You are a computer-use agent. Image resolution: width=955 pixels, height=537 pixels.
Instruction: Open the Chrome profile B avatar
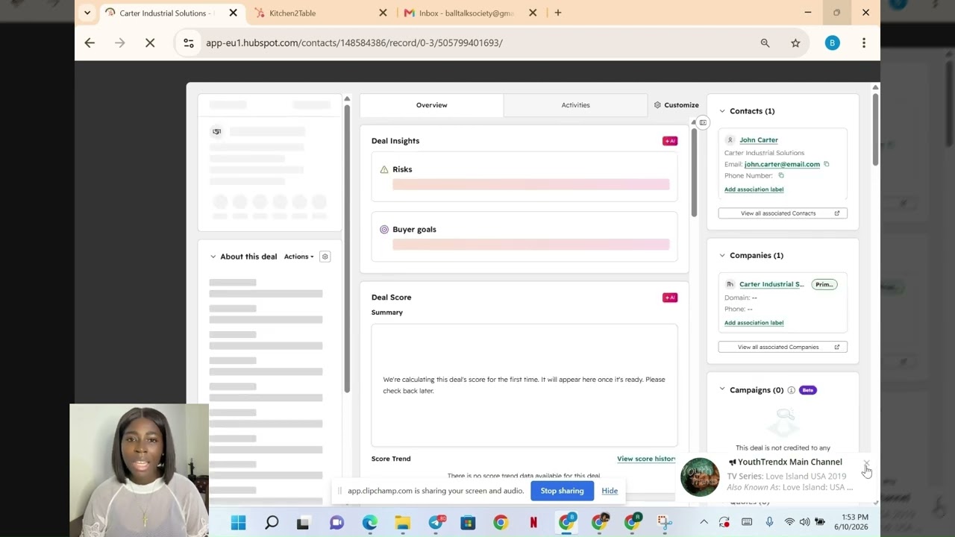point(832,43)
